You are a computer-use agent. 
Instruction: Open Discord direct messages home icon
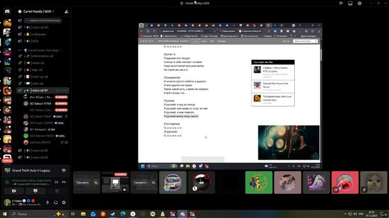(7, 12)
